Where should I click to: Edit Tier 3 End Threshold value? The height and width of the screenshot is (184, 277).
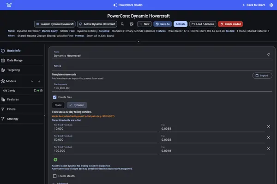(x=105, y=149)
